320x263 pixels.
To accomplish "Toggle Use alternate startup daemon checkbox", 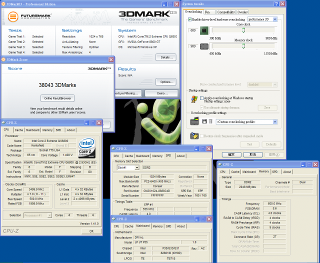I will pyautogui.click(x=201, y=107).
